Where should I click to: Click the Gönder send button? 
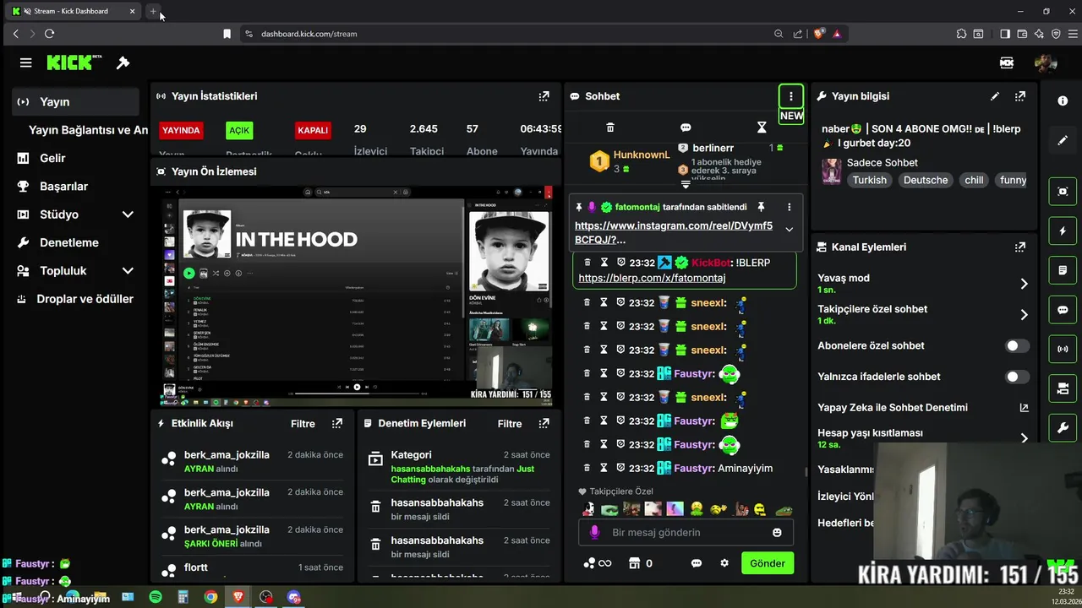click(x=768, y=563)
